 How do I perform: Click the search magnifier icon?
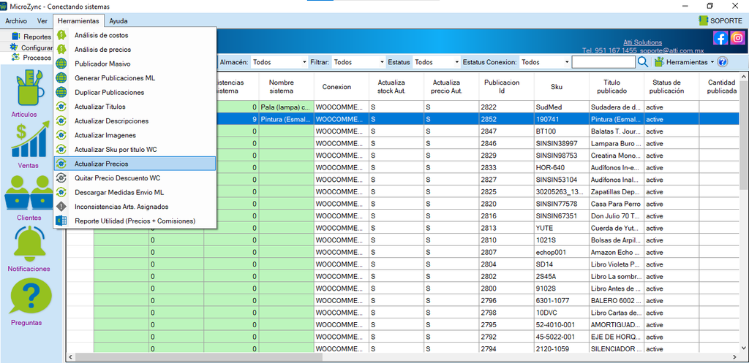coord(643,62)
